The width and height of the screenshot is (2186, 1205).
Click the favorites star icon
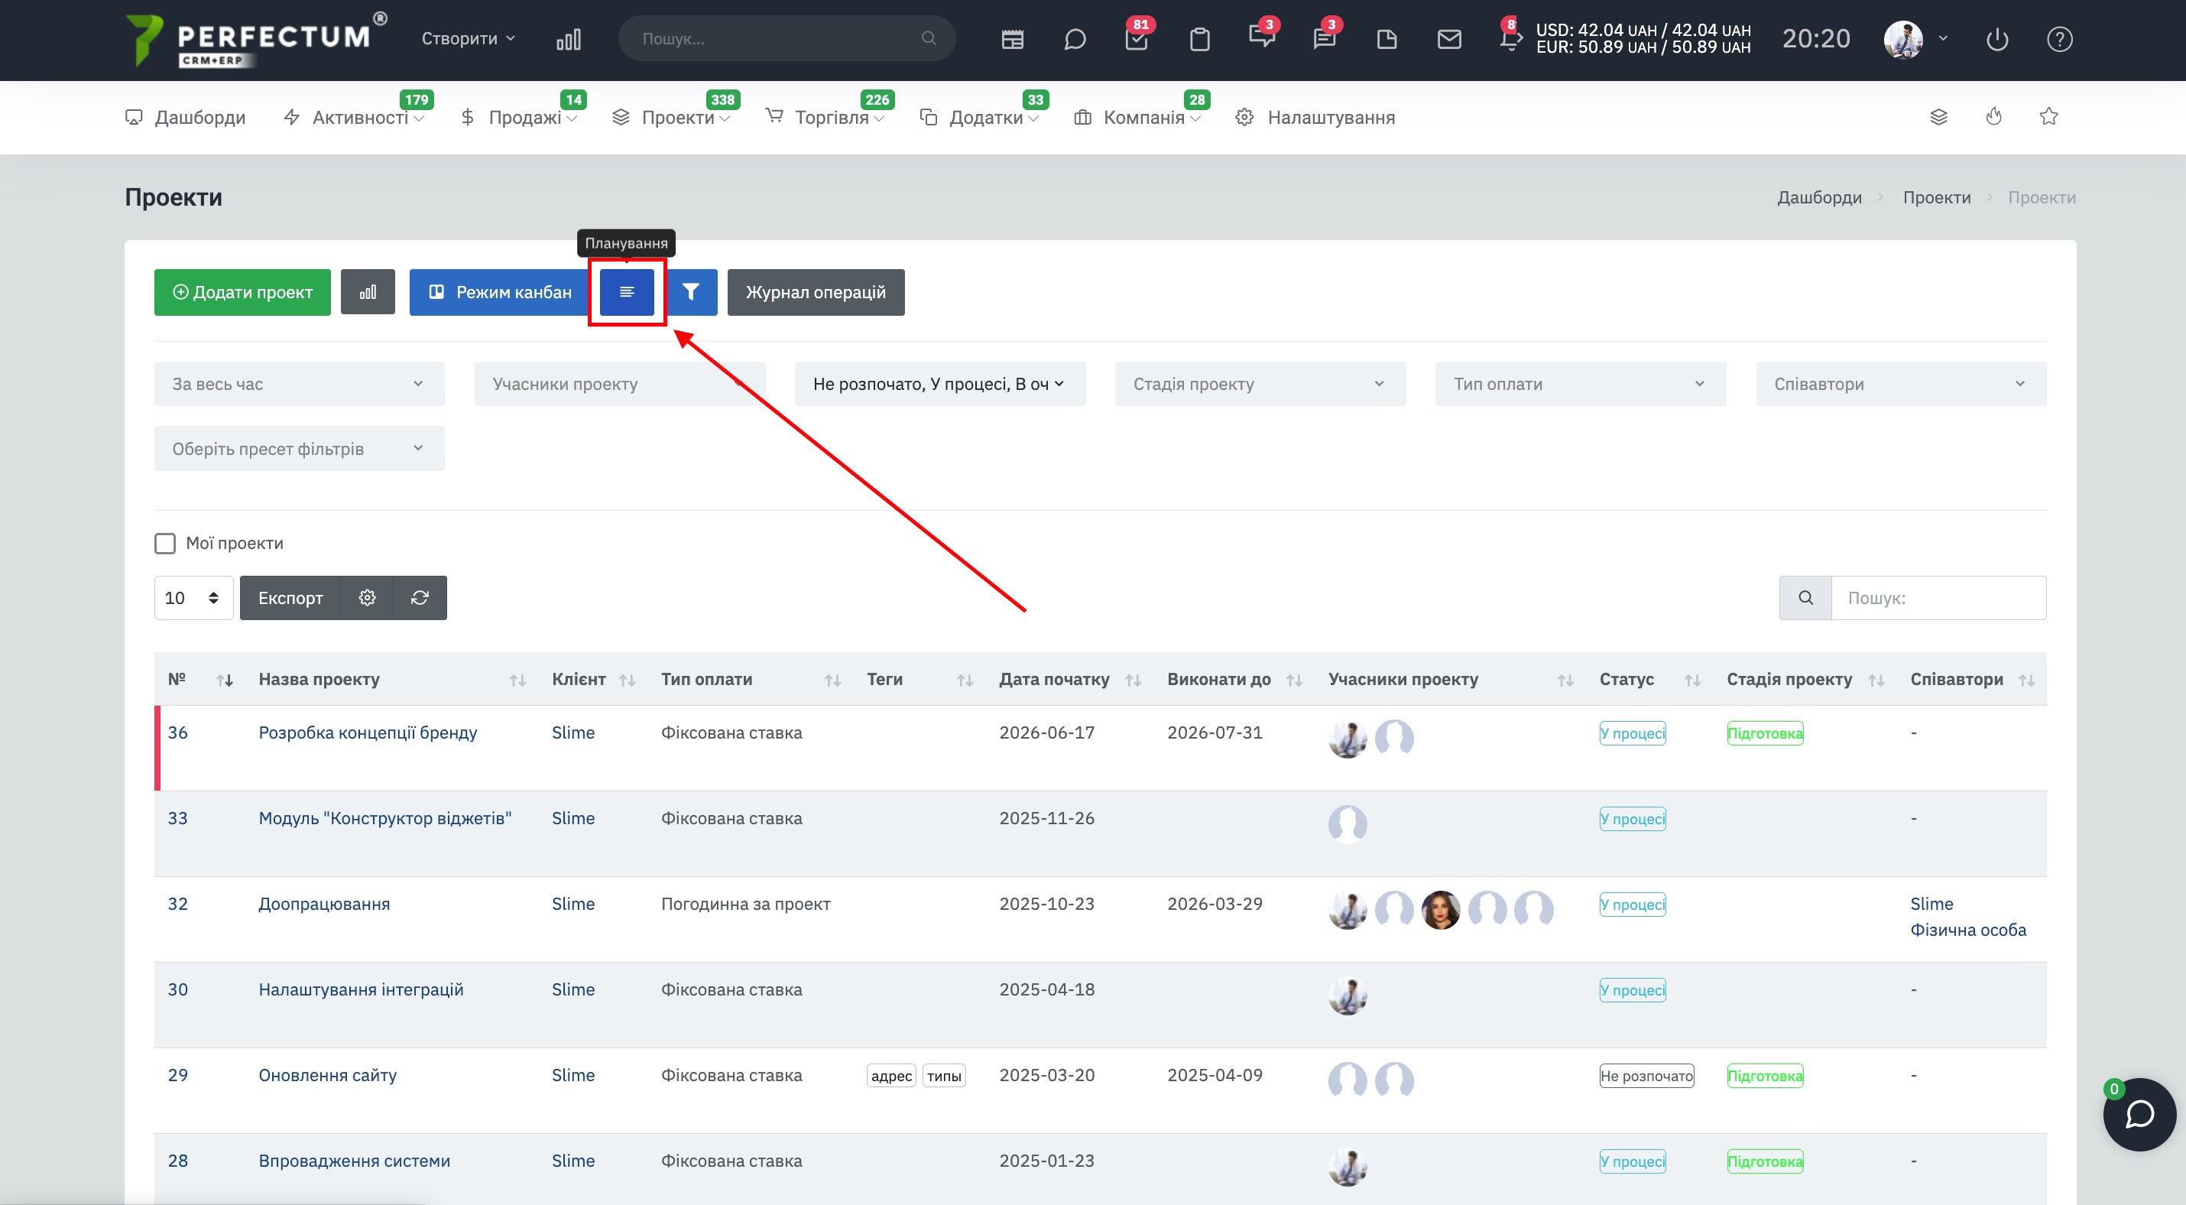pyautogui.click(x=2048, y=116)
